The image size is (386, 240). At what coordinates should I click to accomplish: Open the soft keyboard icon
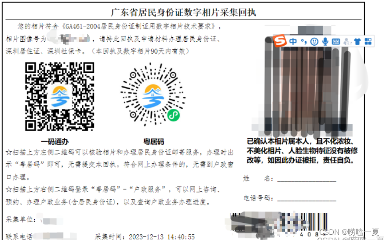pyautogui.click(x=336, y=42)
